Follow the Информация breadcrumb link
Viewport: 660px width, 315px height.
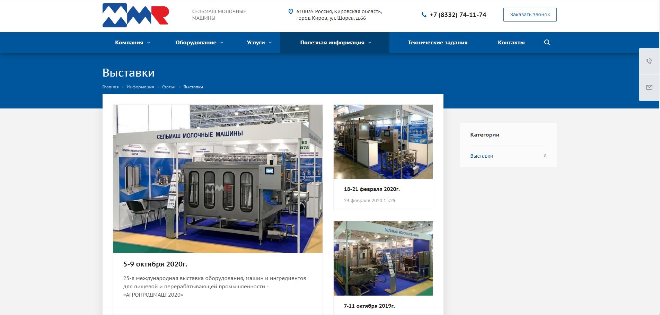(x=140, y=87)
